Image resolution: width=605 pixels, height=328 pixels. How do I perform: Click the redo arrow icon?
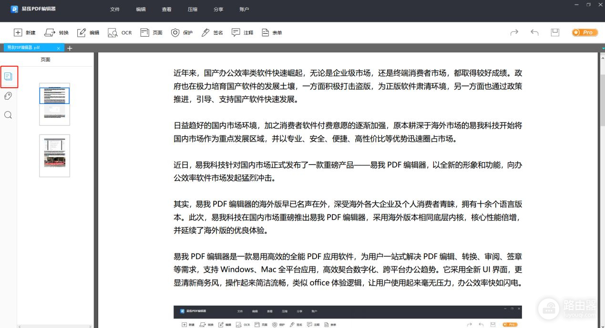pos(514,32)
